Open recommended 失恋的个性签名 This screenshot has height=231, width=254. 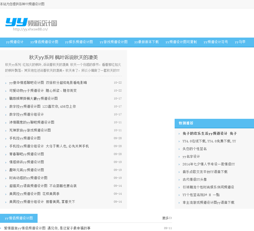tap(194, 149)
